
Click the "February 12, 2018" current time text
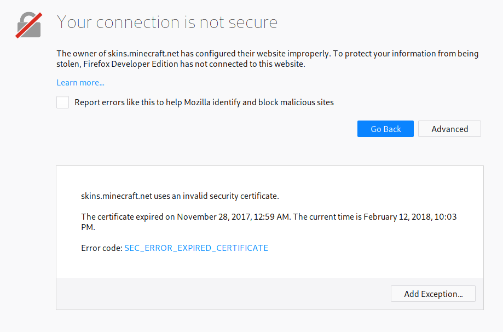pos(397,217)
